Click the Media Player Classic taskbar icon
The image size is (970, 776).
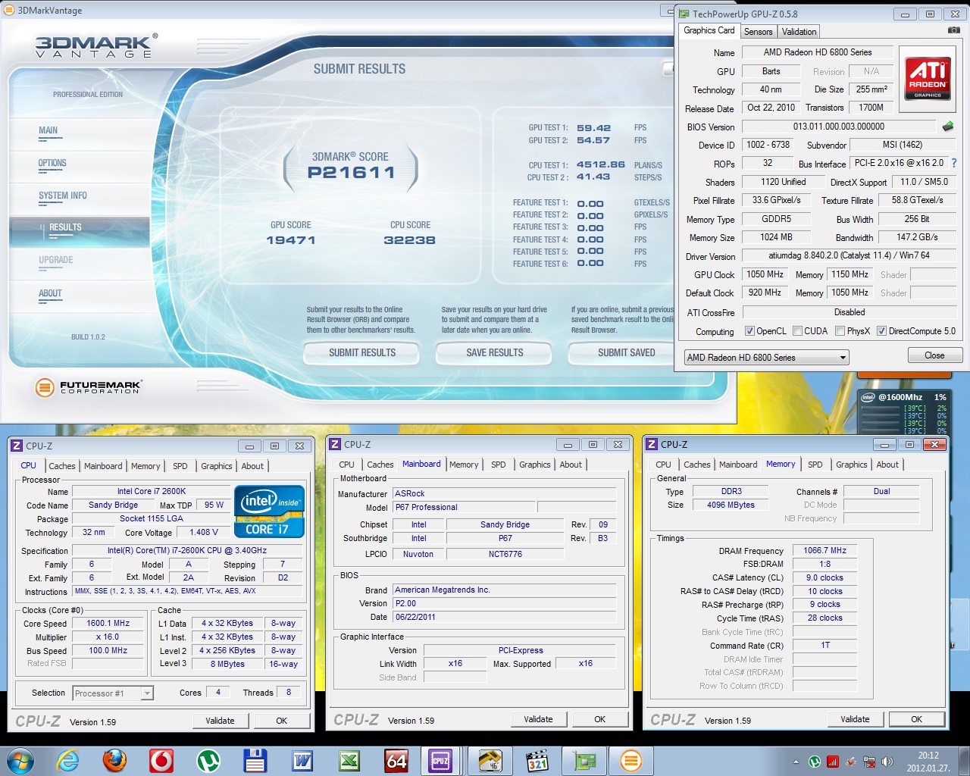click(537, 760)
